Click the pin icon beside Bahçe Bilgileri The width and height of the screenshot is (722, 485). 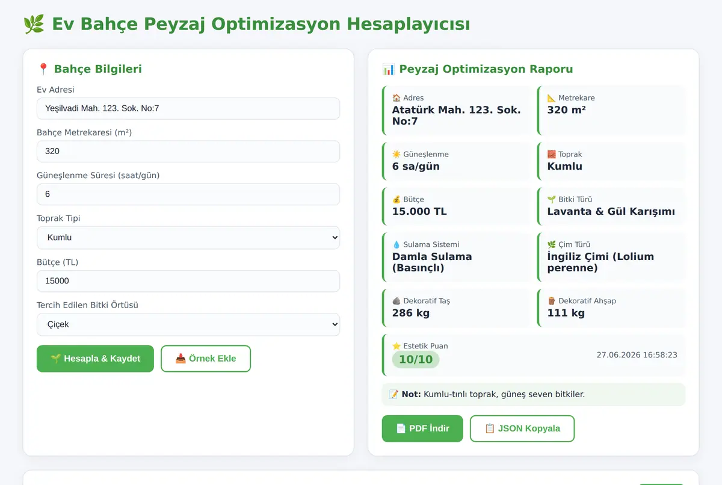coord(43,69)
